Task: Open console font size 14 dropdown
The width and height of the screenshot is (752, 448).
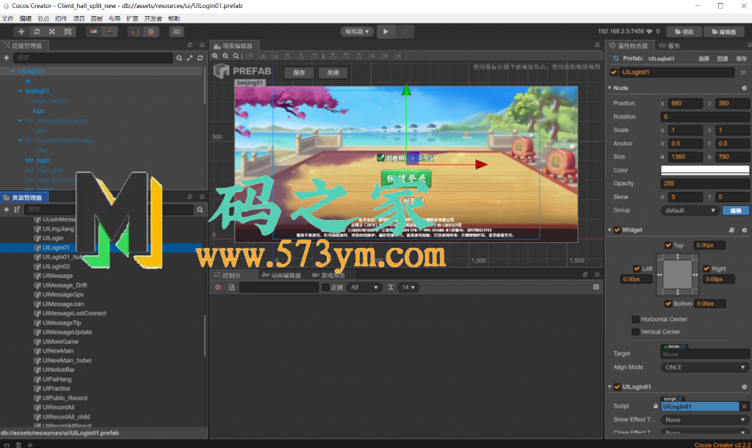Action: click(408, 287)
